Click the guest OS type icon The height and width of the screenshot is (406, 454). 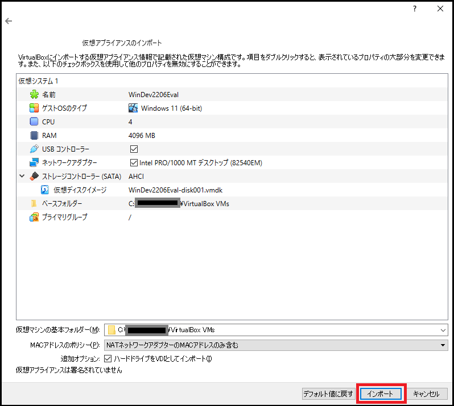tap(34, 108)
